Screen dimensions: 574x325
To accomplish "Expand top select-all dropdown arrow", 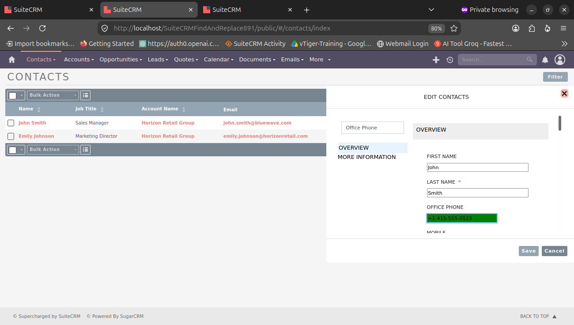I will pyautogui.click(x=21, y=95).
